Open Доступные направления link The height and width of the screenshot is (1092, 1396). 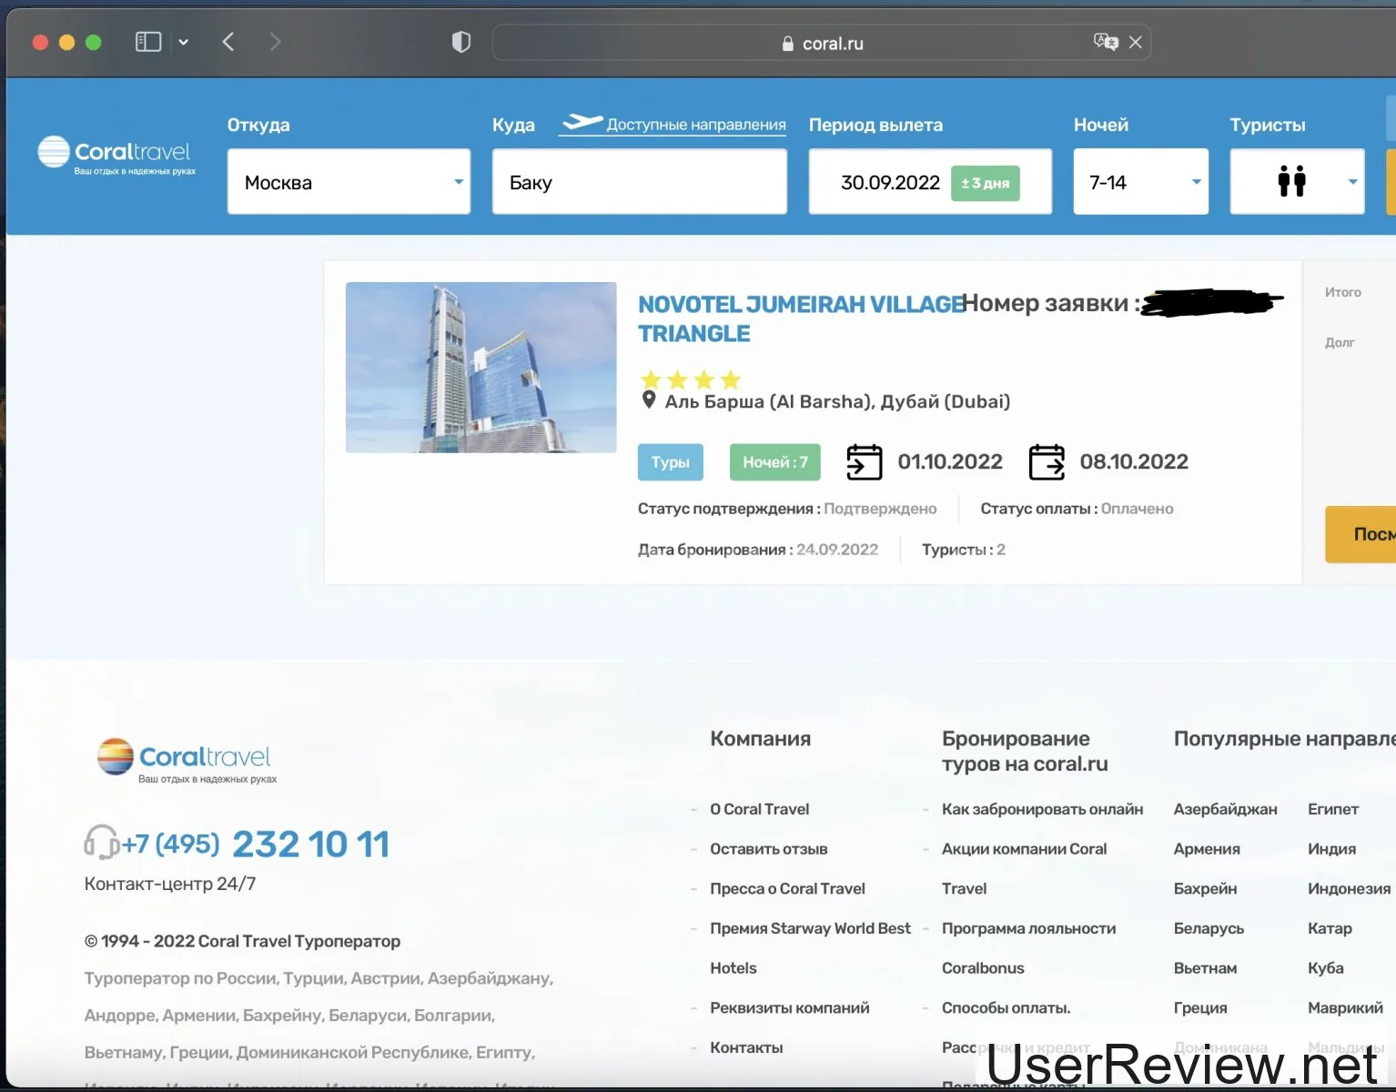(x=695, y=125)
